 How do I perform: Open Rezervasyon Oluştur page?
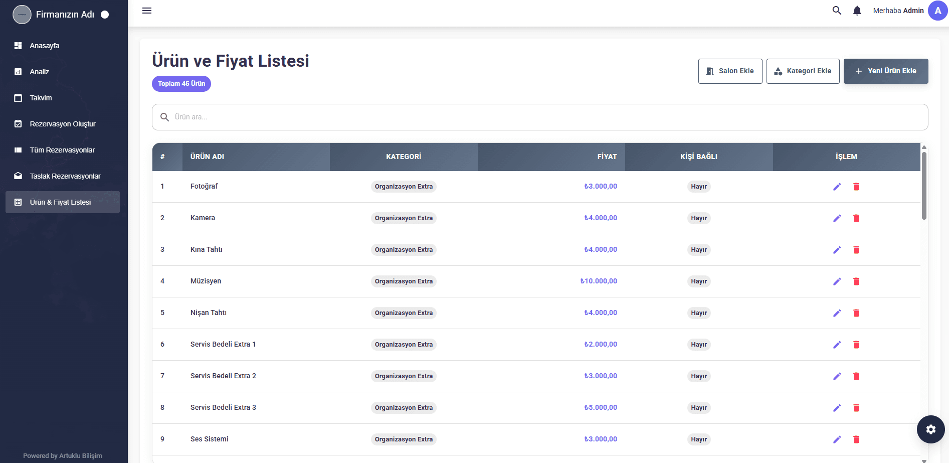point(62,124)
